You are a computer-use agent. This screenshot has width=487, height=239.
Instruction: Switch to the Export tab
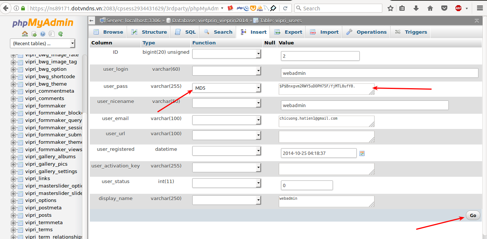click(x=288, y=32)
